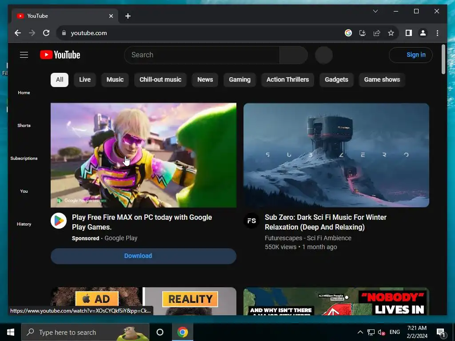This screenshot has height=341, width=455.
Task: Select the All filter chip
Action: click(x=60, y=80)
